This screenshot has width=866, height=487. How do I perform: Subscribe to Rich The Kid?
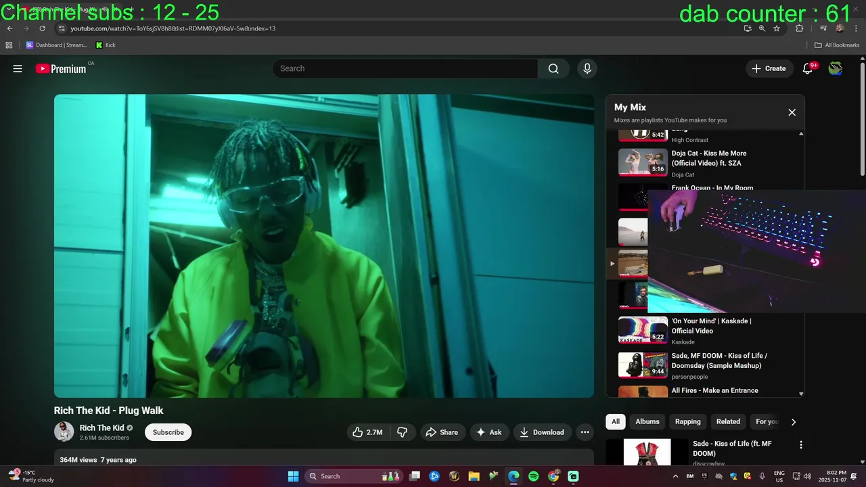point(168,432)
